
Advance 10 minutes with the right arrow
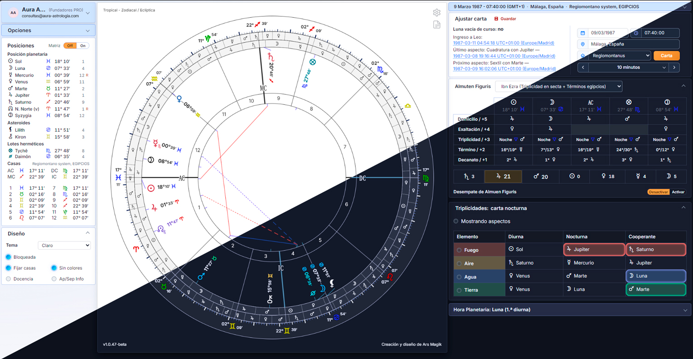click(x=674, y=67)
